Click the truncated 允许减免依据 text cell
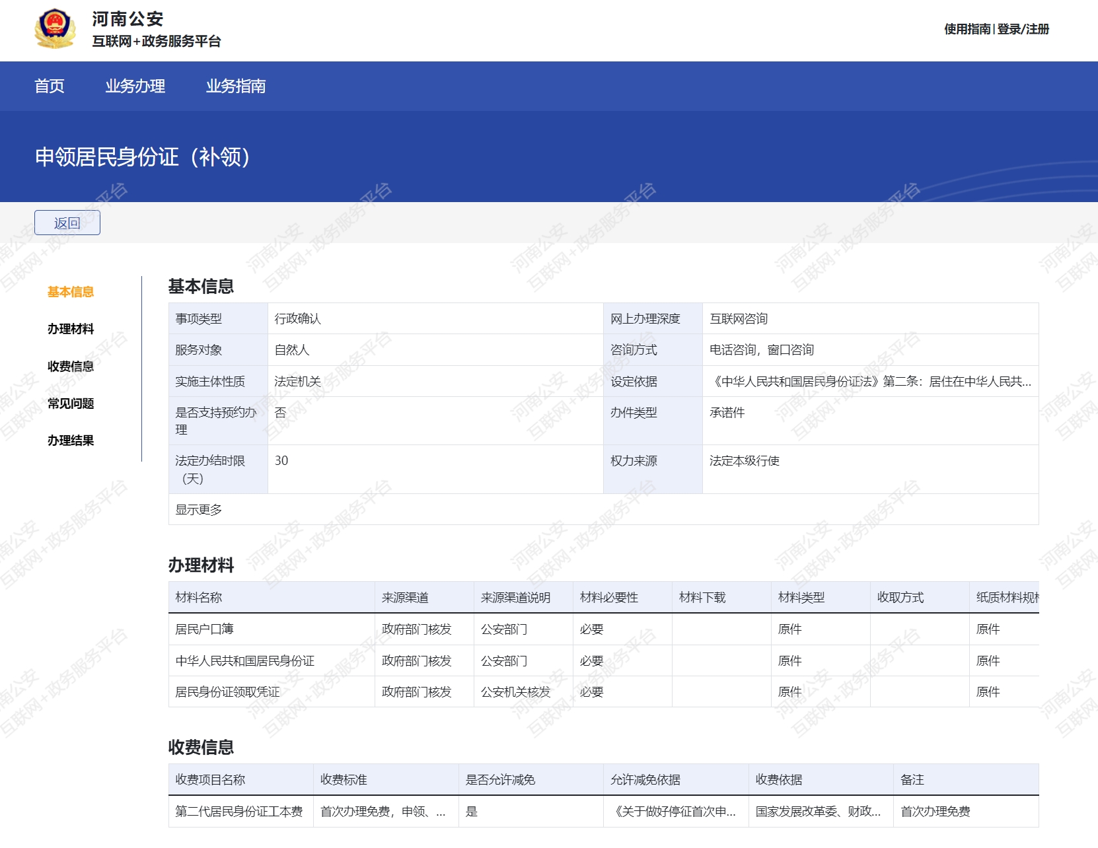The height and width of the screenshot is (848, 1098). 674,812
